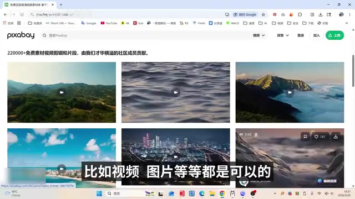Screen dimensions: 355x199
Task: Open the browser extensions puzzle icon
Action: [300, 14]
